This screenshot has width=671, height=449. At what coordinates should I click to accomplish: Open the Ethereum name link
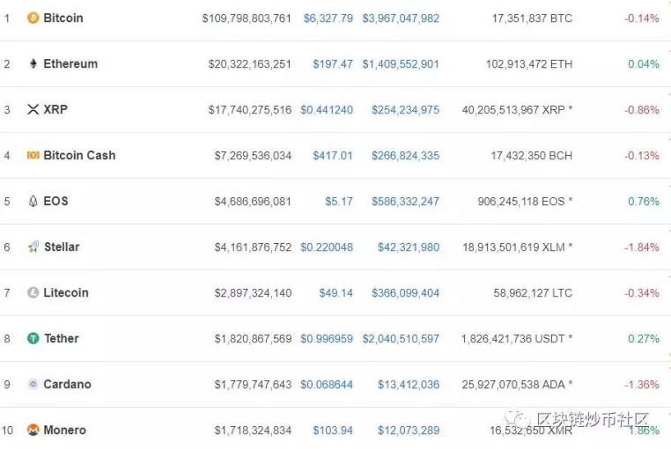[70, 63]
